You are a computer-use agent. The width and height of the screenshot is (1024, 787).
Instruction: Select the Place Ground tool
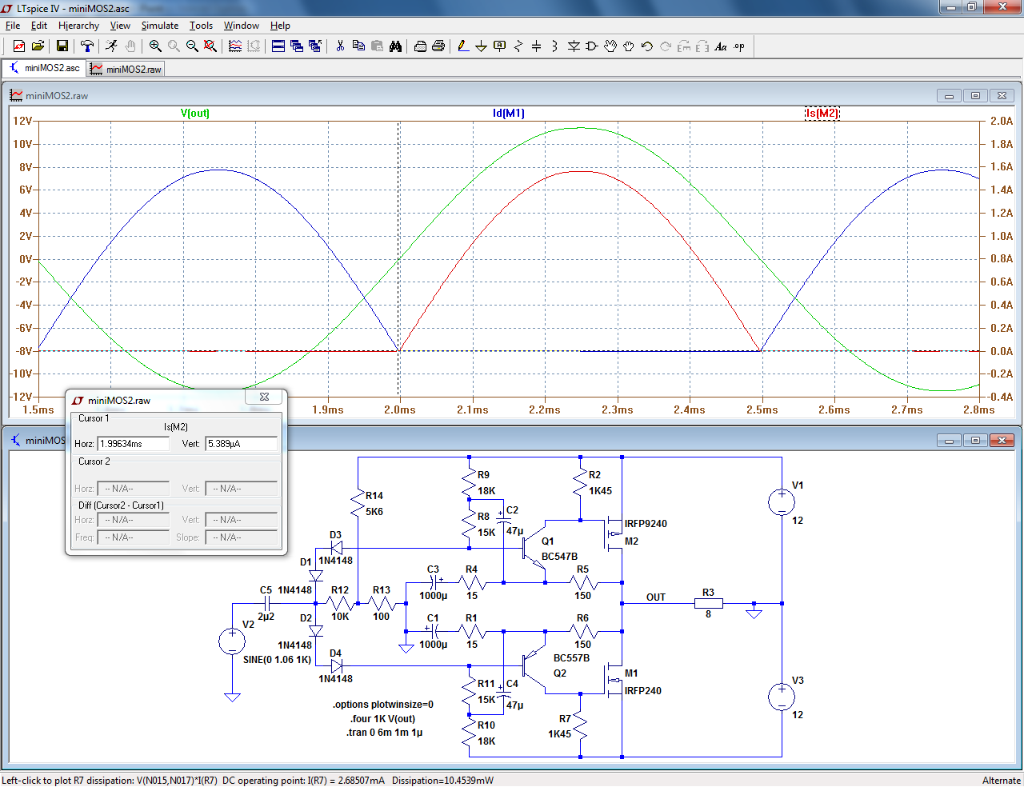click(x=482, y=46)
